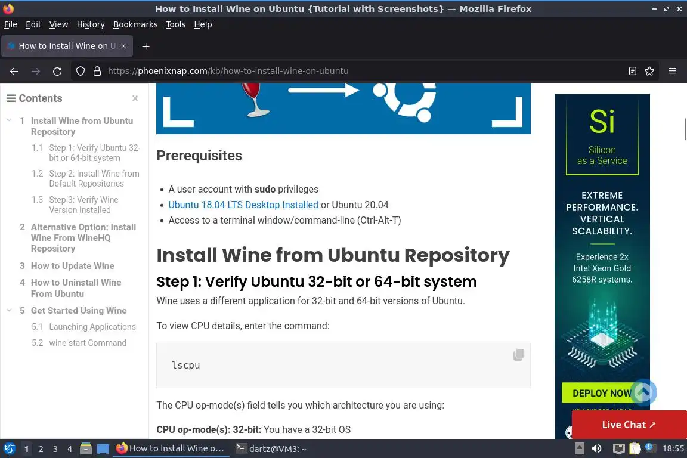Click the show desktop taskbar icon
687x458 pixels.
click(103, 449)
